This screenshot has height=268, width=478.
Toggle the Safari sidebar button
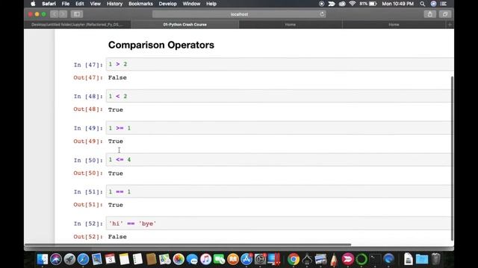click(76, 14)
